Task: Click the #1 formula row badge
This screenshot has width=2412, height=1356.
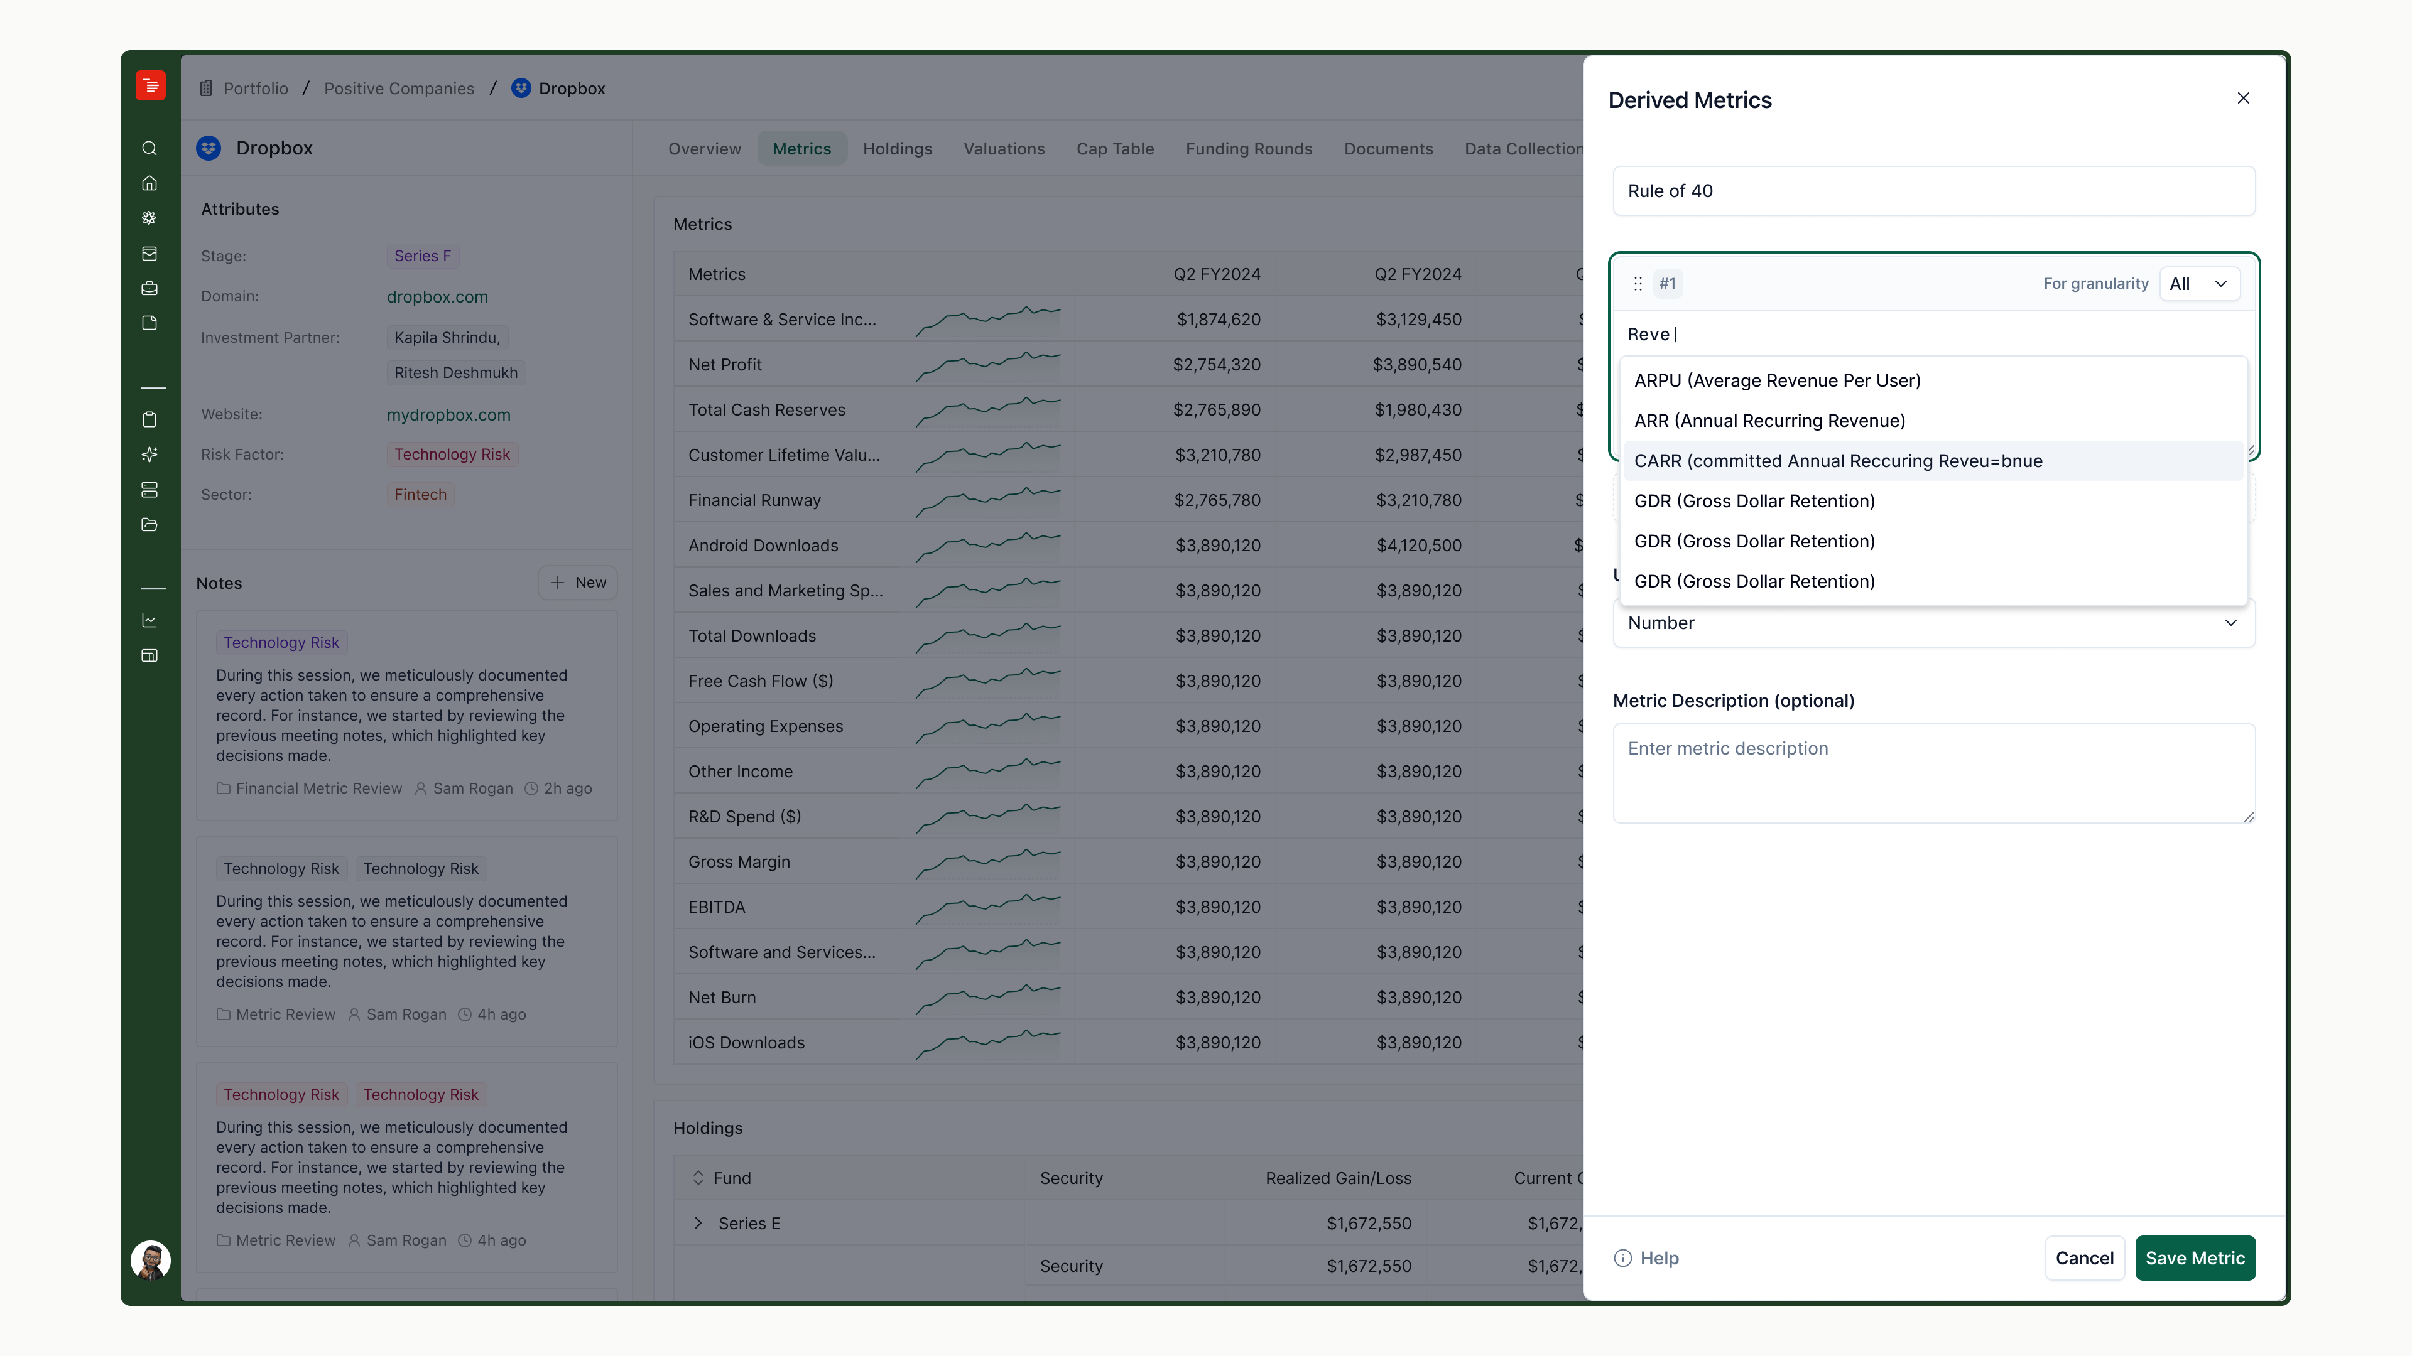Action: (1668, 284)
